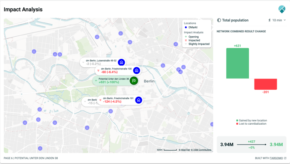Click the green +631 bar in the chart
Viewport: 290px width, 164px height.
click(238, 63)
